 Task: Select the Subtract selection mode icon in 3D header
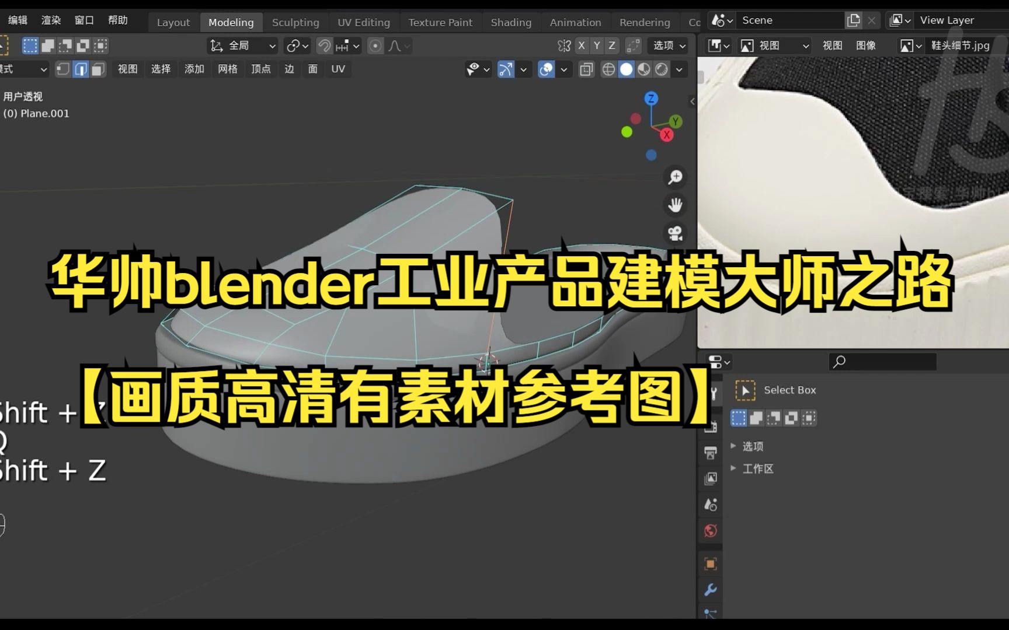click(x=65, y=45)
